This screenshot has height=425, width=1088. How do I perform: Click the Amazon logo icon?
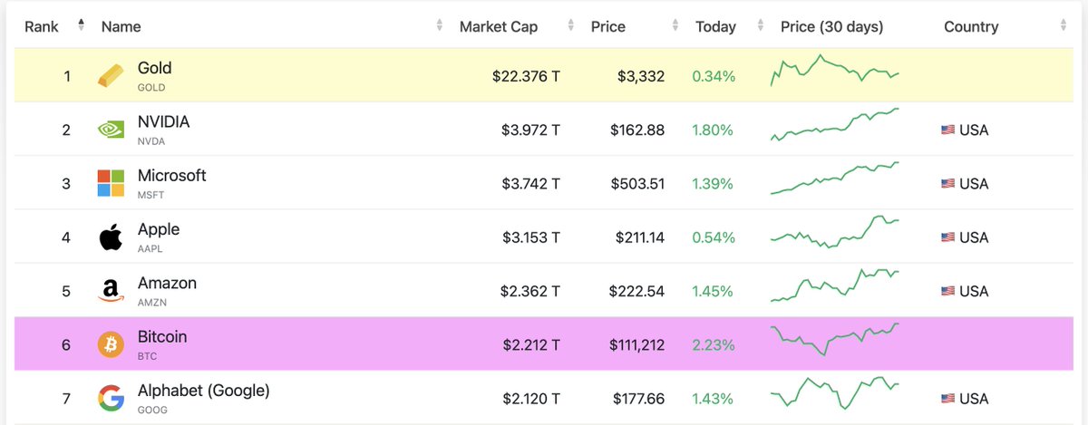pos(111,291)
